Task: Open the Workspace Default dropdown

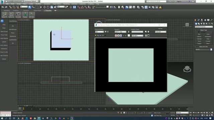Action: (31, 1)
